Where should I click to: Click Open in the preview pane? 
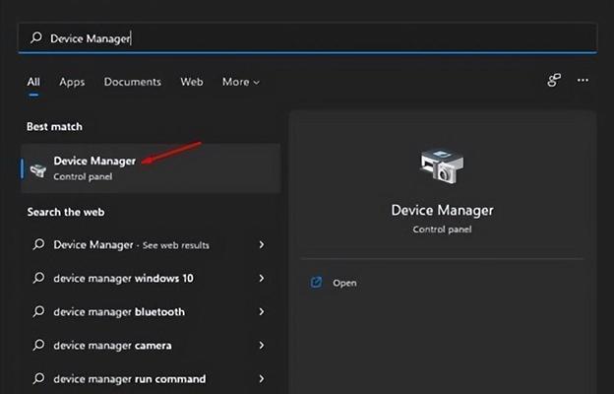tap(344, 283)
